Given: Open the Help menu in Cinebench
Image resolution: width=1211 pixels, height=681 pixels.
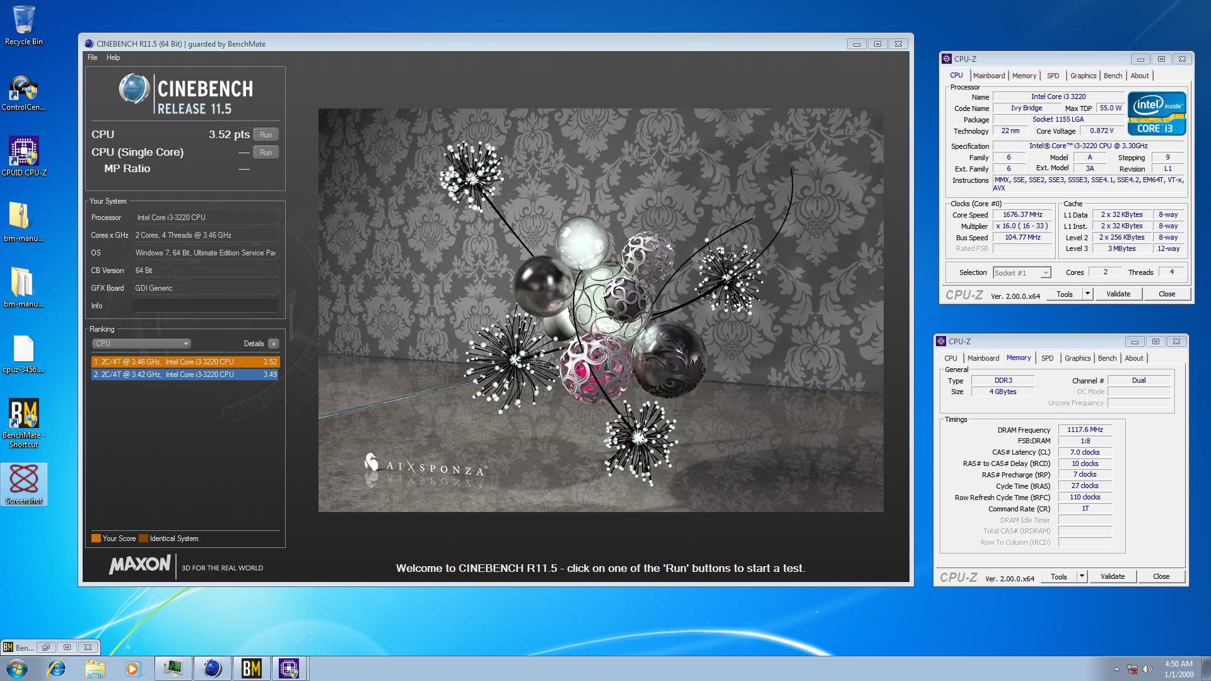Looking at the screenshot, I should 113,57.
